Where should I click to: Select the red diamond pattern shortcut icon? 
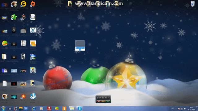24,17
